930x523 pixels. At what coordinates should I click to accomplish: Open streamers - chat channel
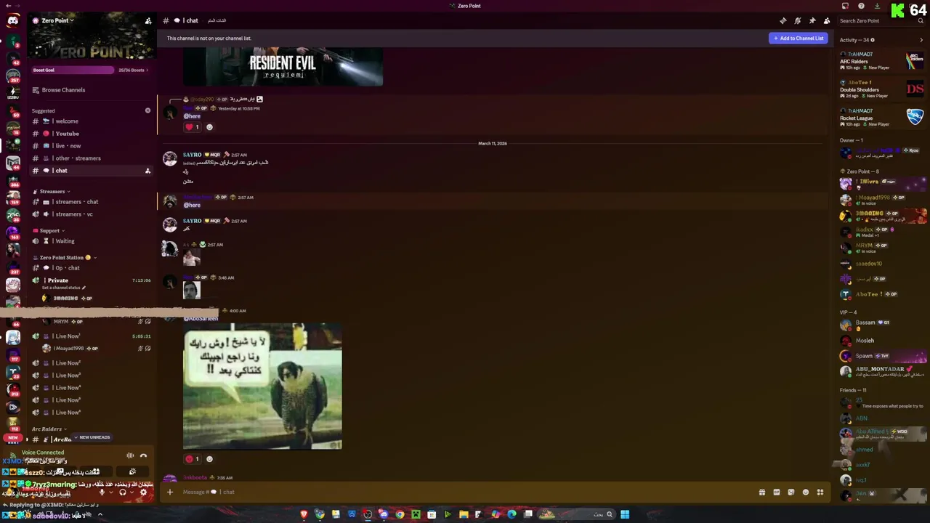[91, 202]
